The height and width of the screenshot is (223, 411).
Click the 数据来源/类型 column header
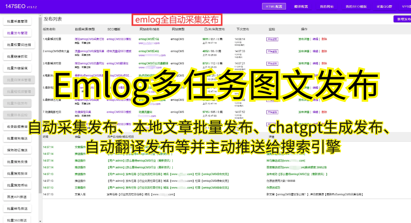[x=85, y=30]
